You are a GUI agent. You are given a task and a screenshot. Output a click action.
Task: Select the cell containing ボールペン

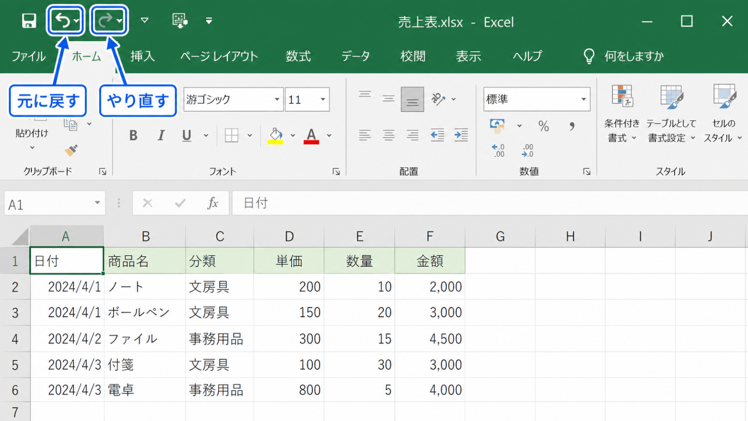tap(145, 312)
